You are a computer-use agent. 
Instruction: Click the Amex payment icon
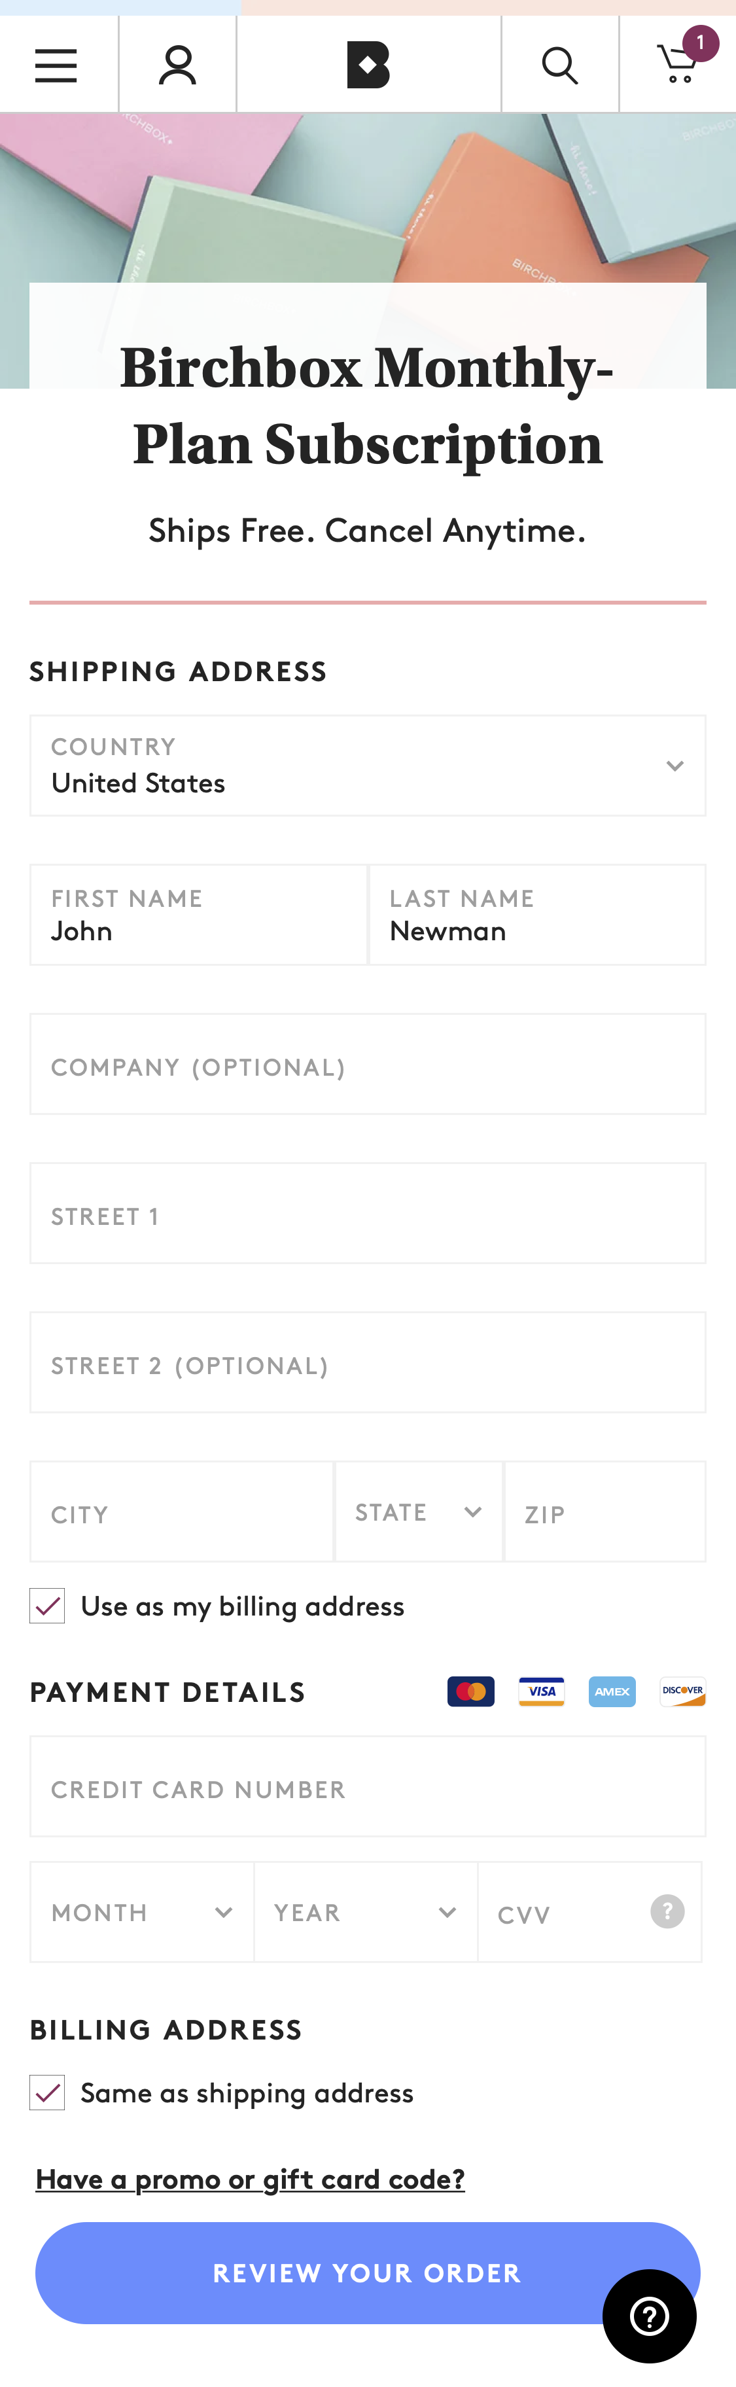[612, 1691]
